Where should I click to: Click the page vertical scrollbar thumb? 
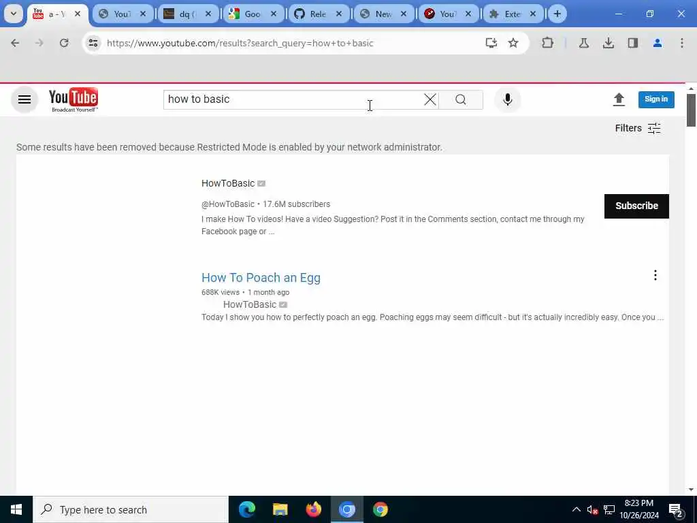691,110
